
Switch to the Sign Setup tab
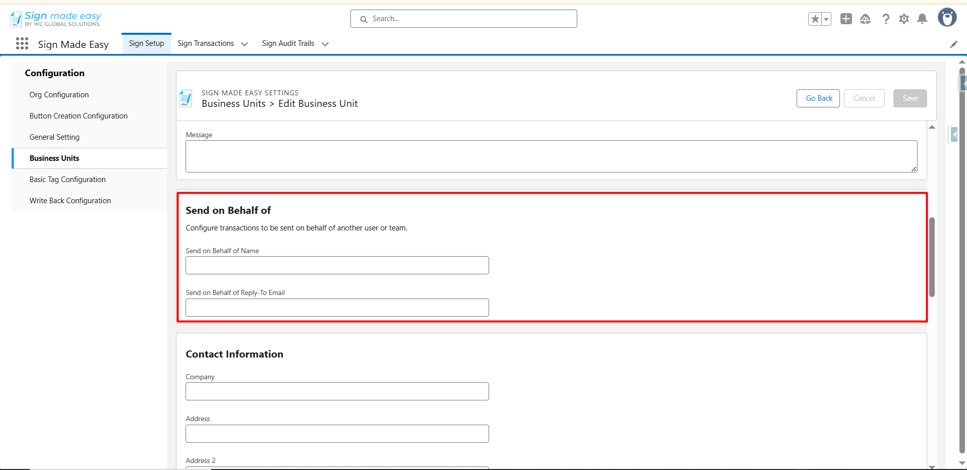pyautogui.click(x=146, y=43)
